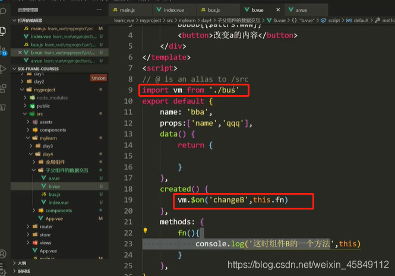Viewport: 395px width, 276px height.
Task: Click line number 19 in gutter
Action: (128, 200)
